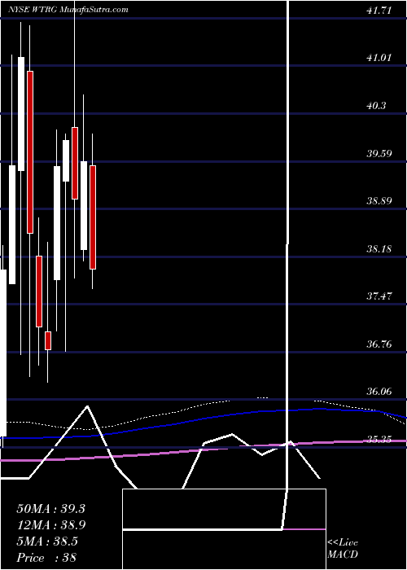Click the 12MA : 38.9 readout
407x570 pixels.
pyautogui.click(x=50, y=524)
